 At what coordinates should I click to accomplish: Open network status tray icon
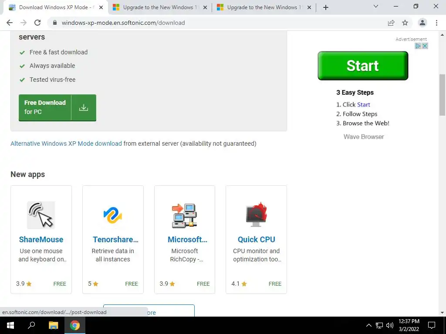tap(379, 325)
